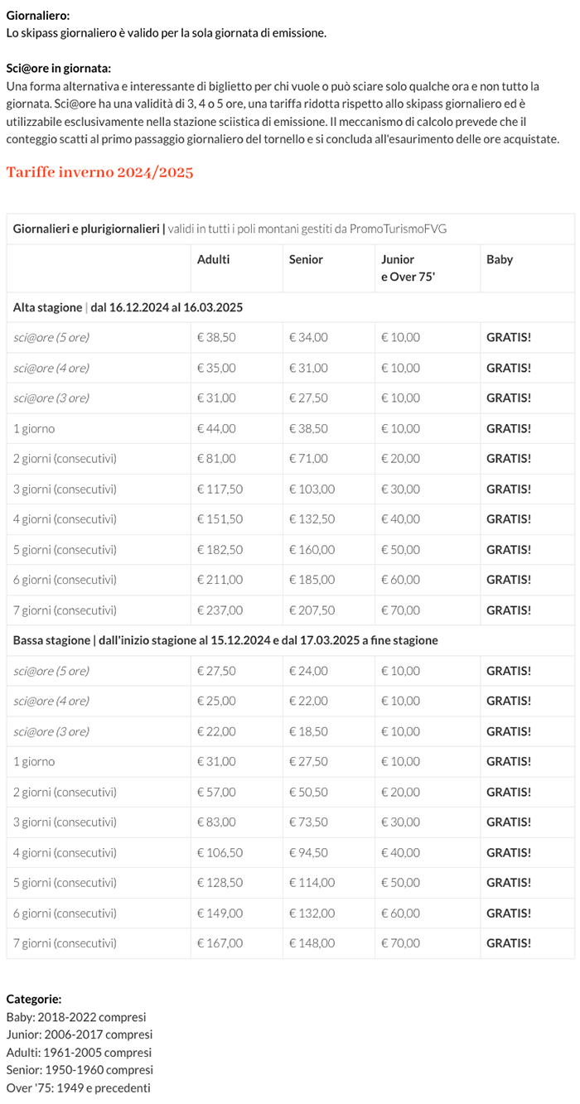This screenshot has width=580, height=1104.
Task: Click the 'Alta stagione' section row
Action: [128, 307]
